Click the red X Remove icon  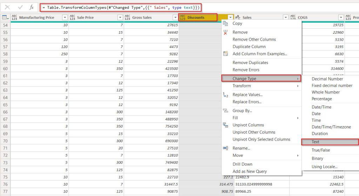point(225,32)
